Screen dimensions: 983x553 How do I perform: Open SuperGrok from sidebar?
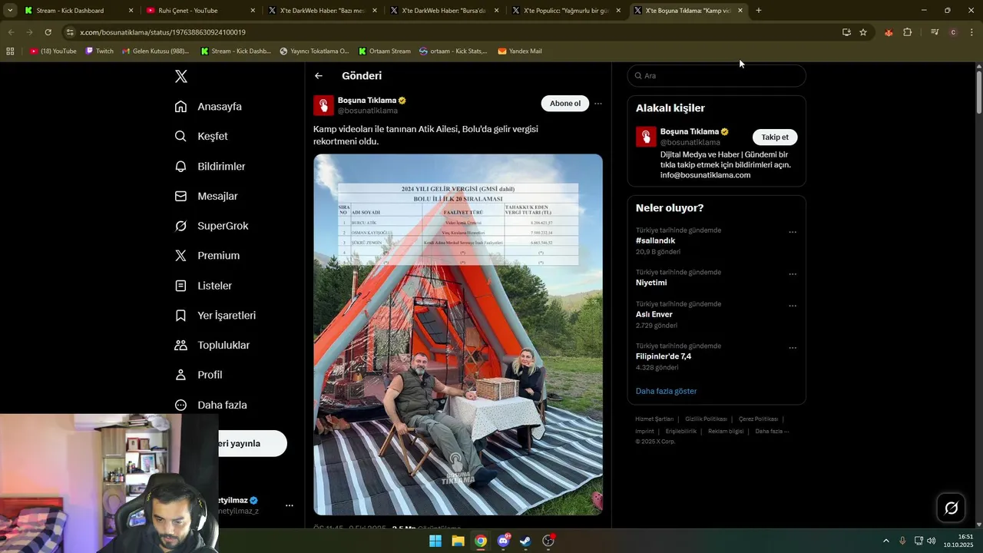click(x=211, y=226)
